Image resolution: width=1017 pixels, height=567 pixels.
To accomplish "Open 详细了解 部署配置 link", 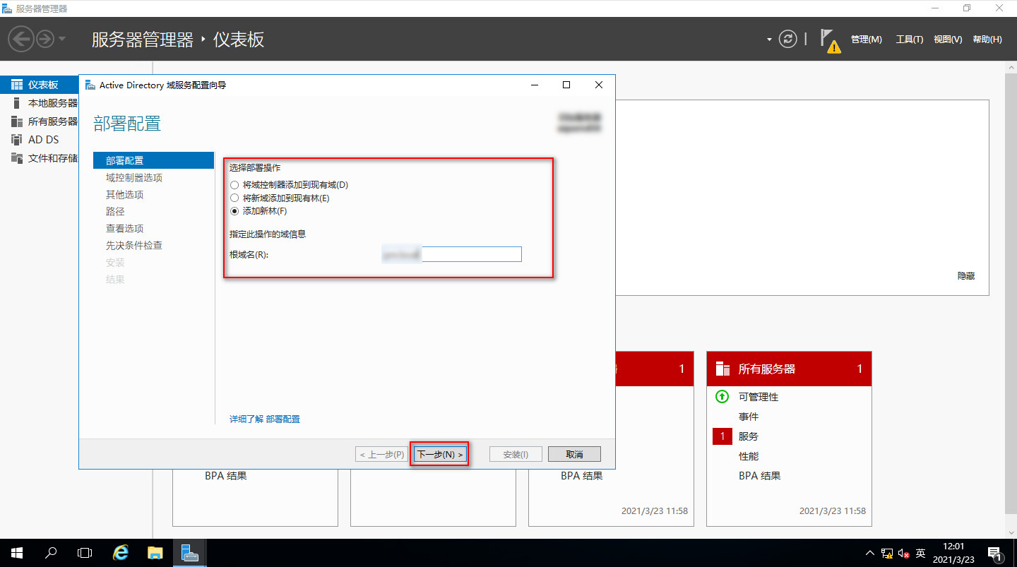I will pyautogui.click(x=265, y=419).
